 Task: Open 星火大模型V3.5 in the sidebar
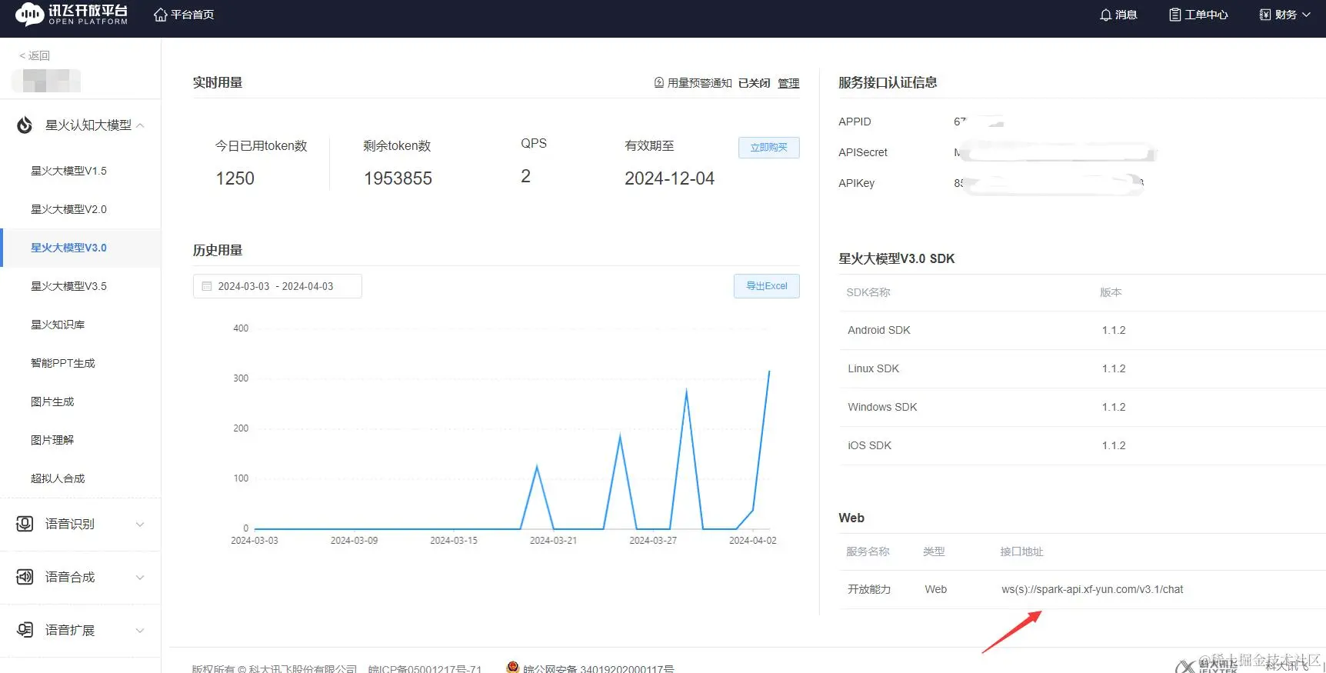point(68,286)
